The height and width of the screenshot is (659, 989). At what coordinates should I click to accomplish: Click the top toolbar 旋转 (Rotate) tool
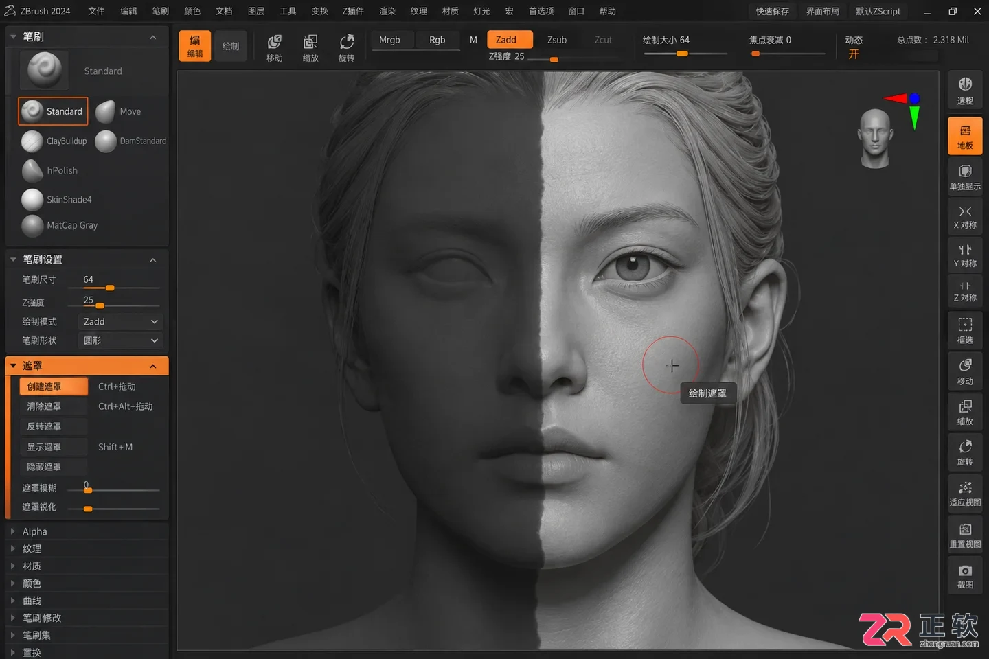pyautogui.click(x=346, y=48)
